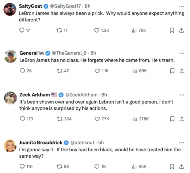Like Juanita Broaddrick's tweet
Viewport: 190px width, 173px height.
(x=97, y=166)
